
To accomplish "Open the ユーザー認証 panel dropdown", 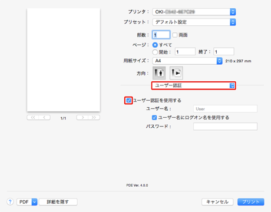I will [x=194, y=85].
